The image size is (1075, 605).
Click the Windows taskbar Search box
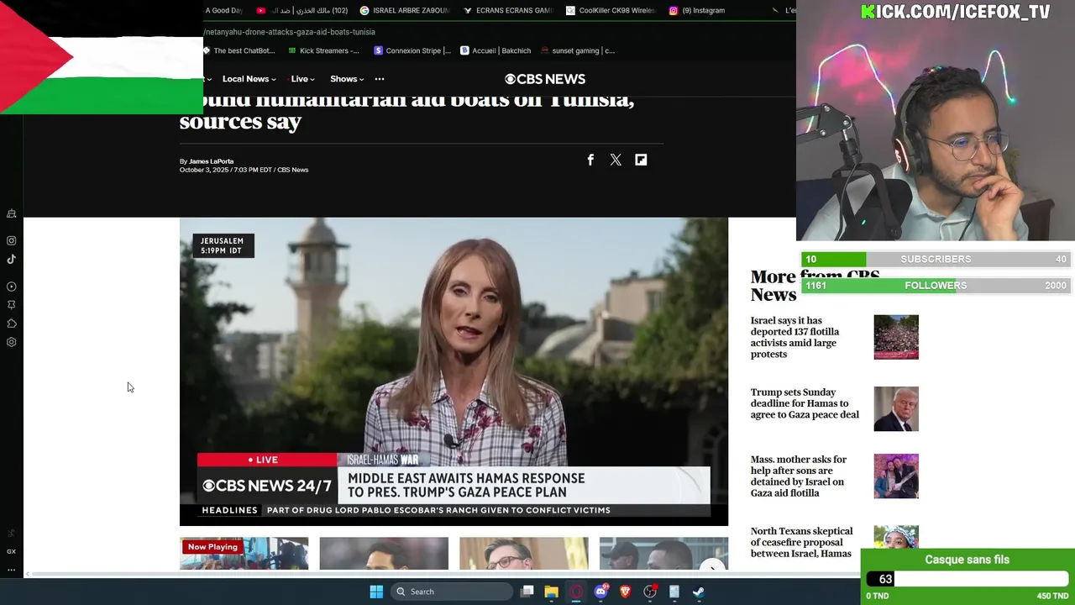tap(454, 592)
